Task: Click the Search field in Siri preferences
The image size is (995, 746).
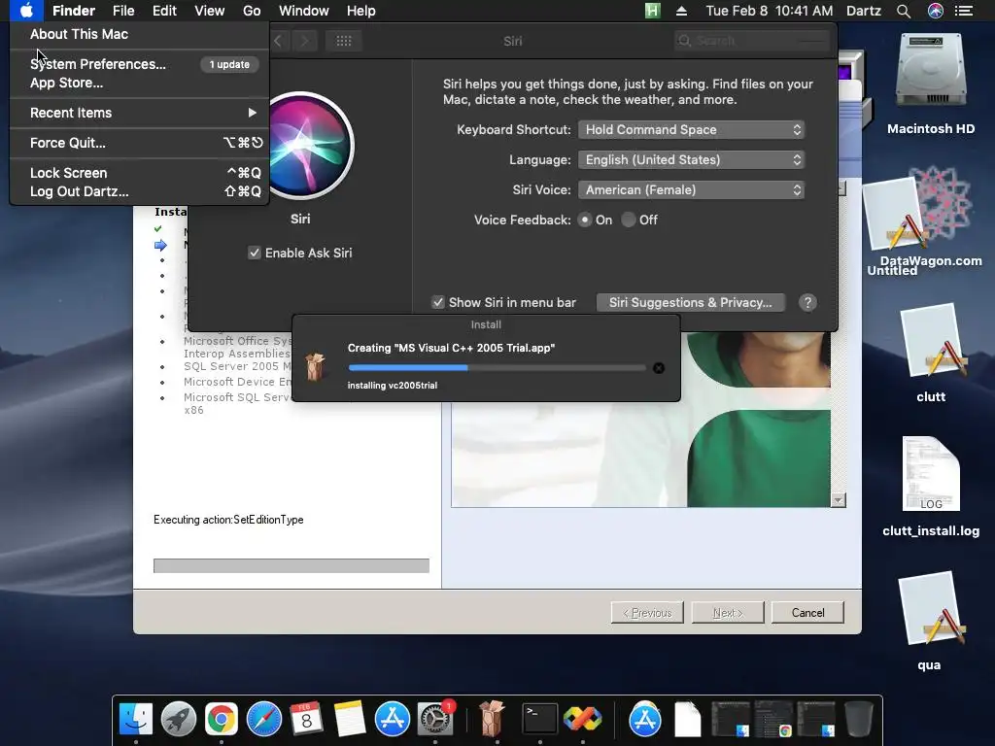Action: point(752,41)
